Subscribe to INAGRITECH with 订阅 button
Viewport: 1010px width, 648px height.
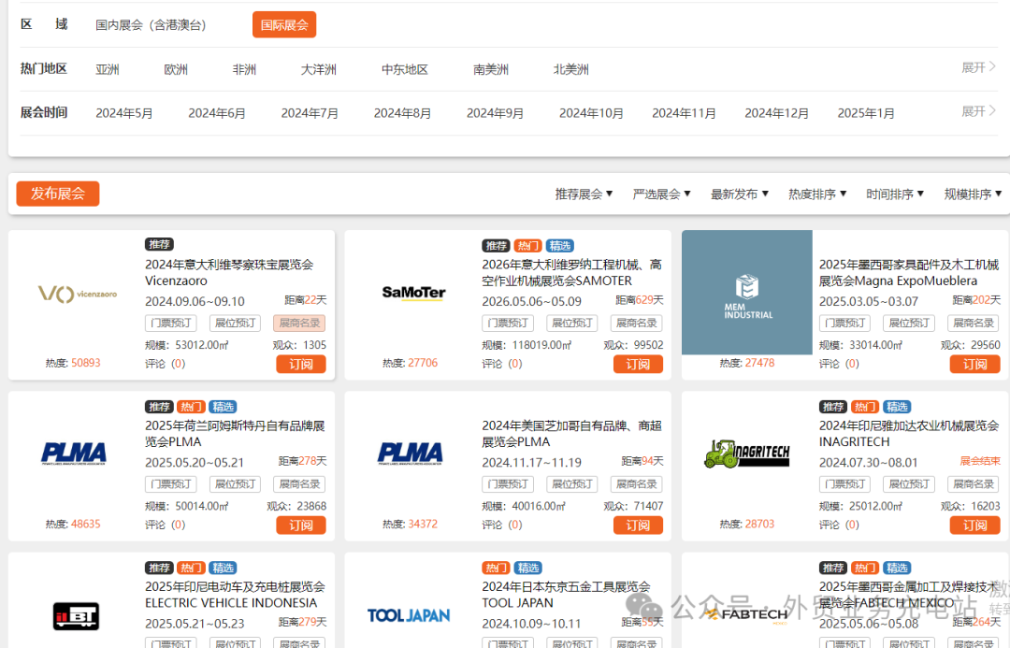point(974,525)
